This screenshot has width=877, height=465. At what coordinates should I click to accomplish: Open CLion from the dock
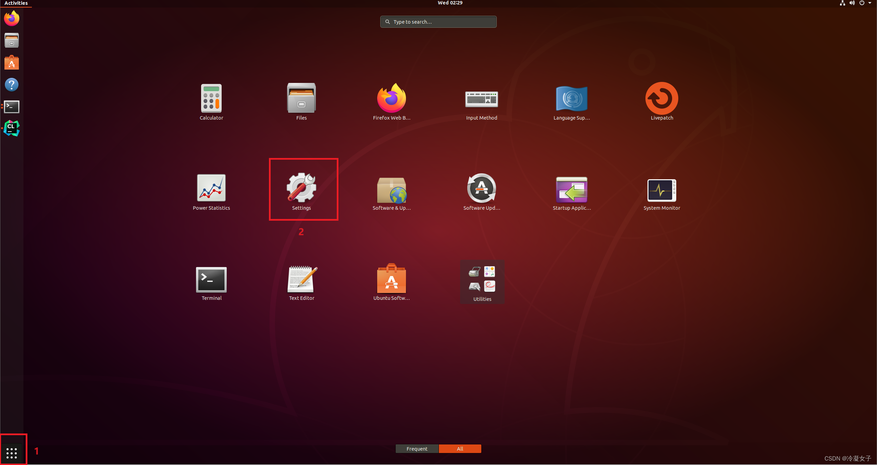click(x=11, y=128)
